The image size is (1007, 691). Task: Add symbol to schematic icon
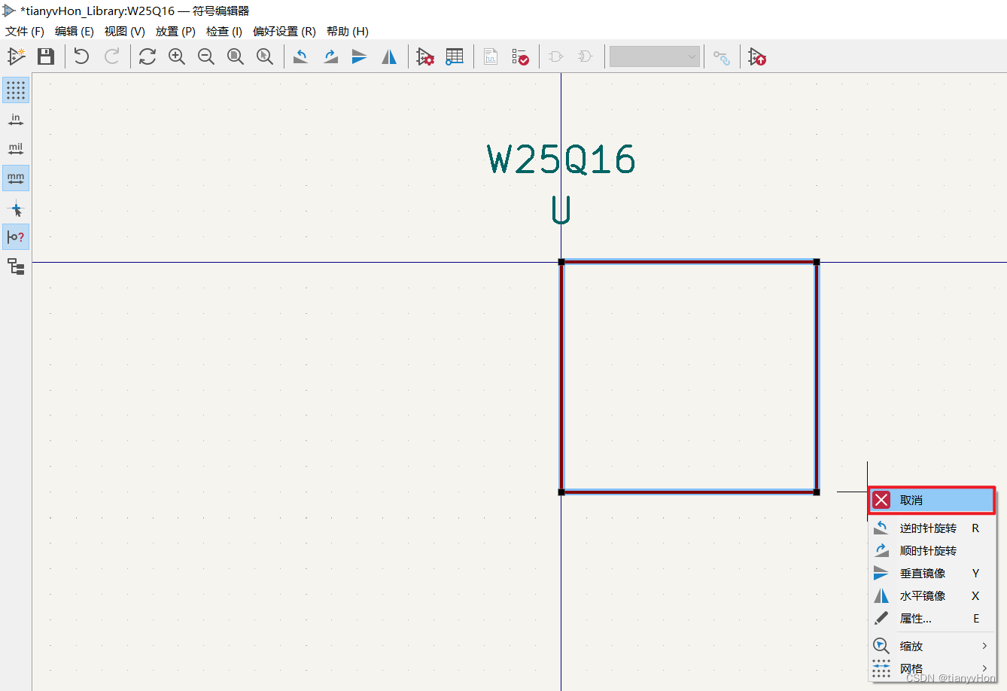coord(758,56)
